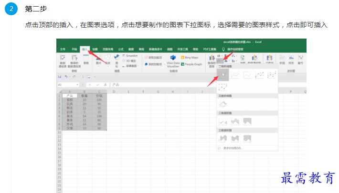Click the formula bar cancel X icon

point(90,85)
